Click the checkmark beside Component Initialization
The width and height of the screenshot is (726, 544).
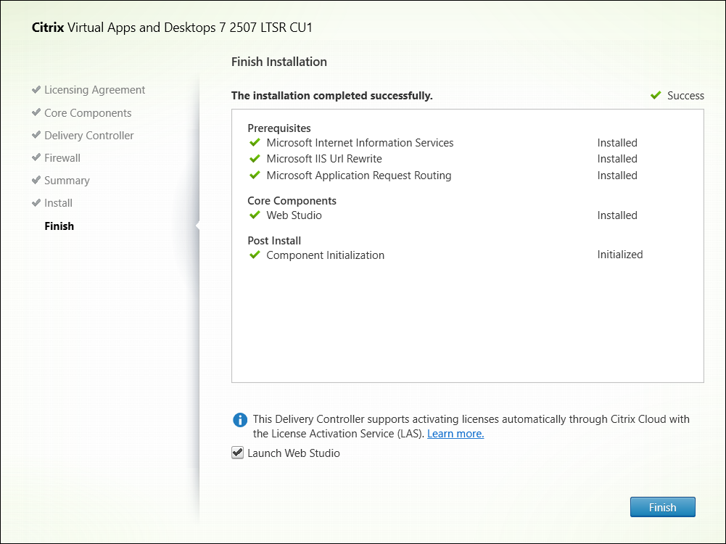click(255, 255)
